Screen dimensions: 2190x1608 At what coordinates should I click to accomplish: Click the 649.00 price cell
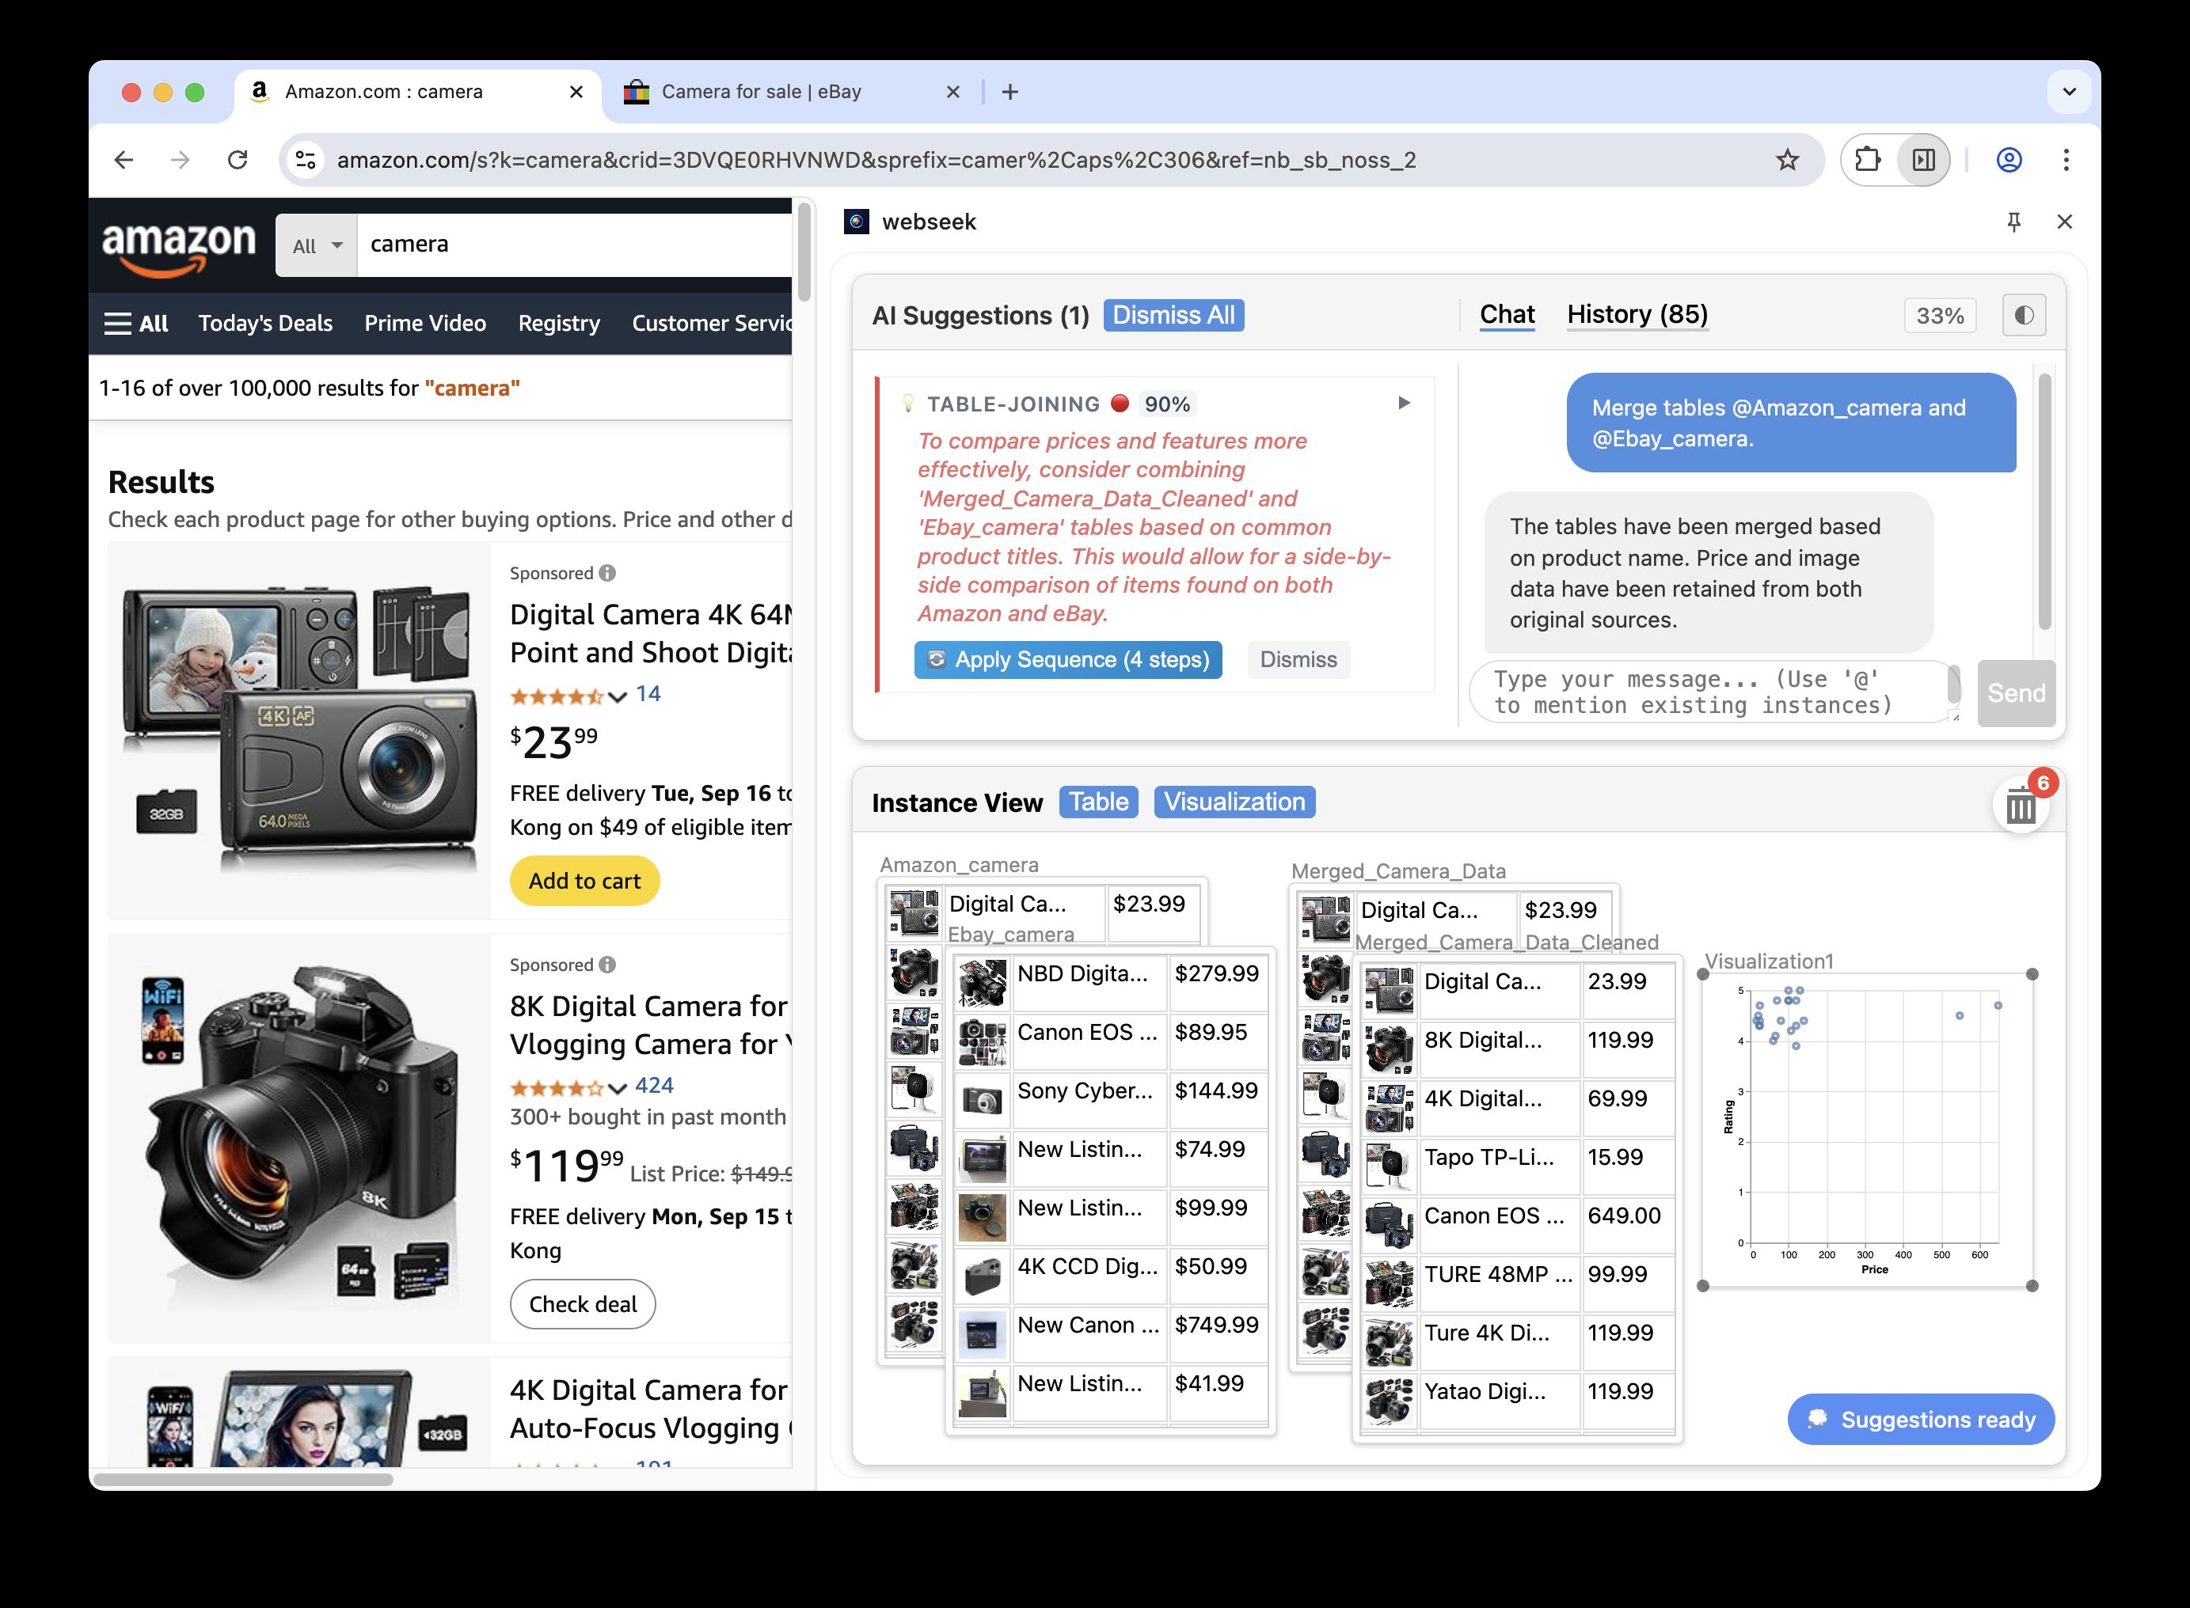point(1627,1226)
